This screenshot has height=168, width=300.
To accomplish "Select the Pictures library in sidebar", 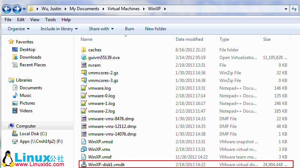I will click(x=27, y=103).
